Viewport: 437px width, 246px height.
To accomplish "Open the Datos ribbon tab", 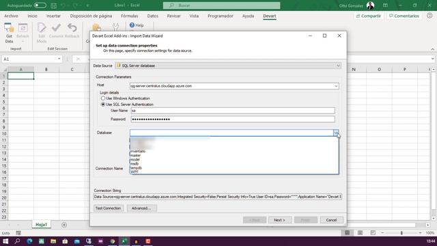I will tap(152, 16).
